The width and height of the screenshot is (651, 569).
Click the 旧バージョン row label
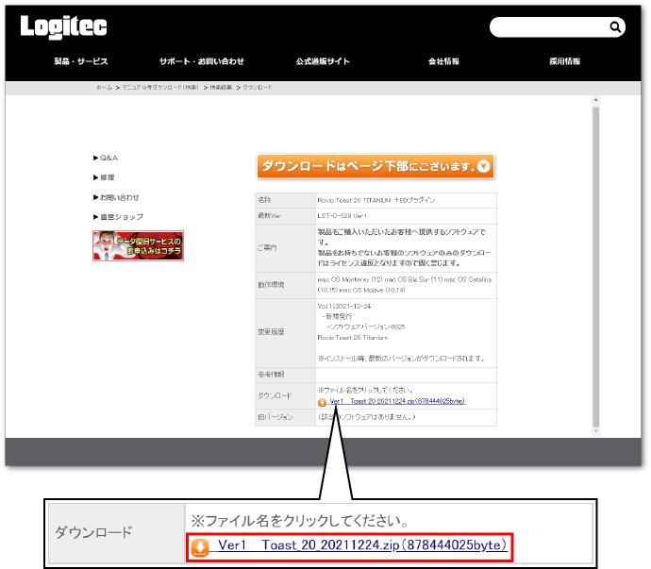tap(275, 417)
